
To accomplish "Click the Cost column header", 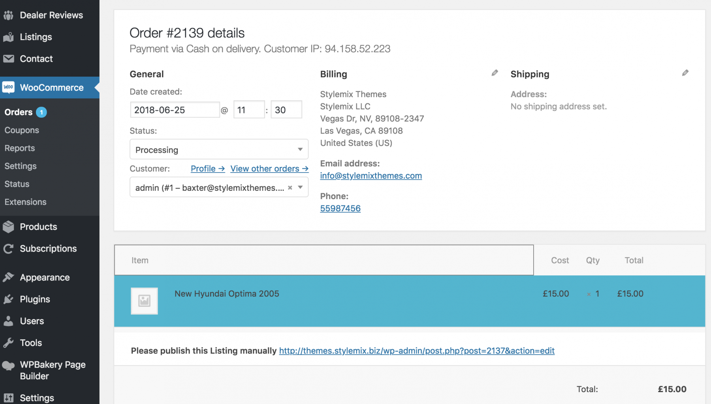I will click(x=560, y=260).
